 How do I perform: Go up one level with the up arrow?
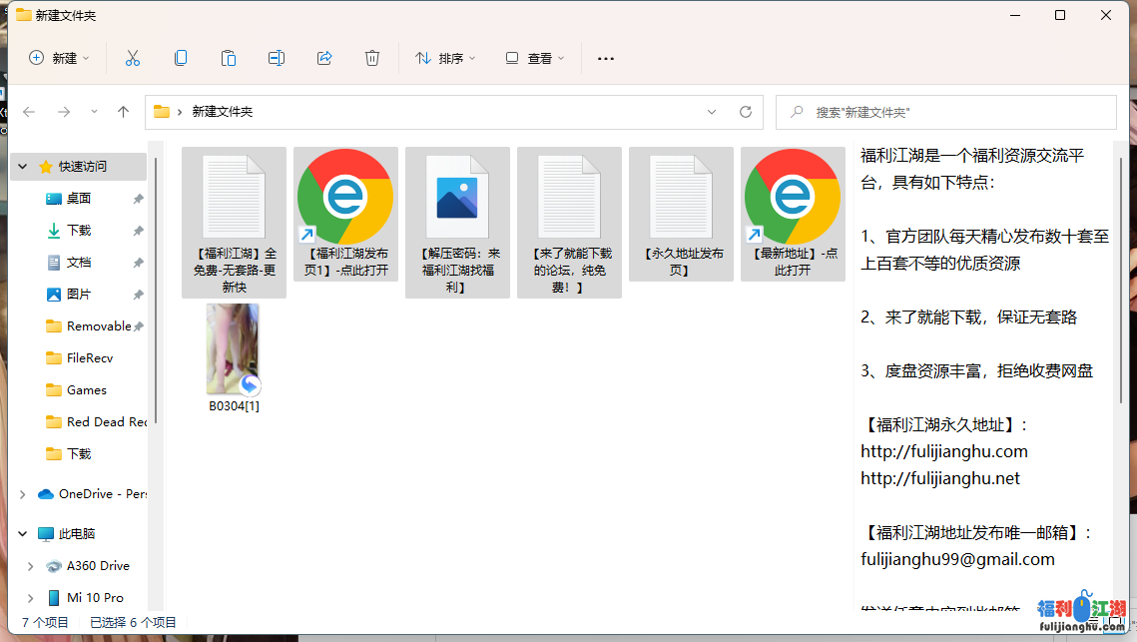pos(124,112)
